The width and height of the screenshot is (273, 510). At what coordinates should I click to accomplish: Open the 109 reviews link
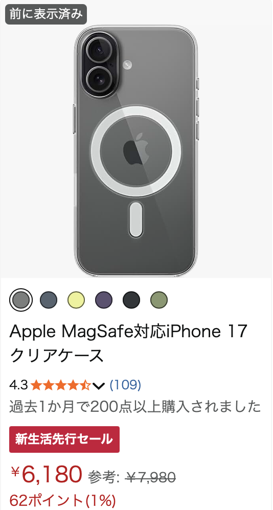[125, 385]
